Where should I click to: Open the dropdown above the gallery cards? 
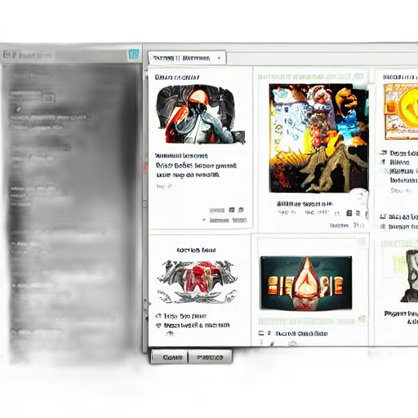tap(187, 58)
